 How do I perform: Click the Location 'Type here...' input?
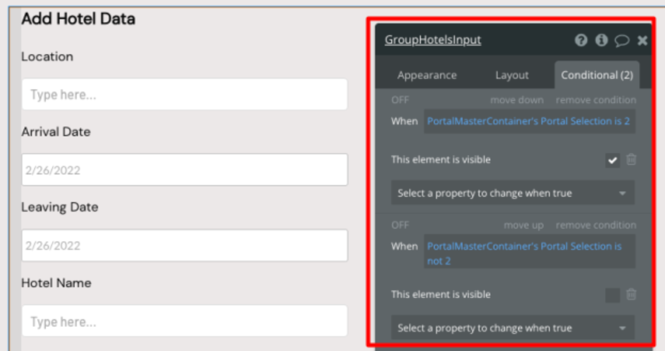click(x=184, y=95)
